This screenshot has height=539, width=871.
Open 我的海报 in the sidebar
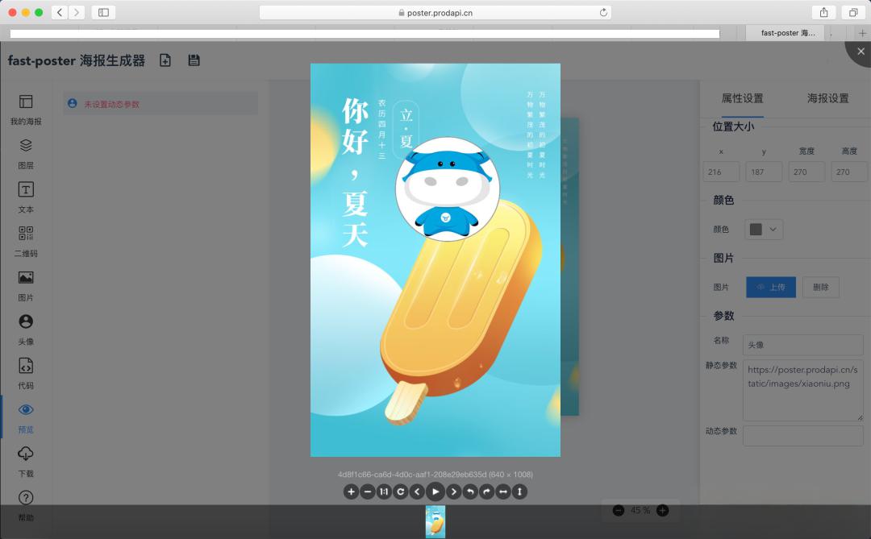(26, 110)
